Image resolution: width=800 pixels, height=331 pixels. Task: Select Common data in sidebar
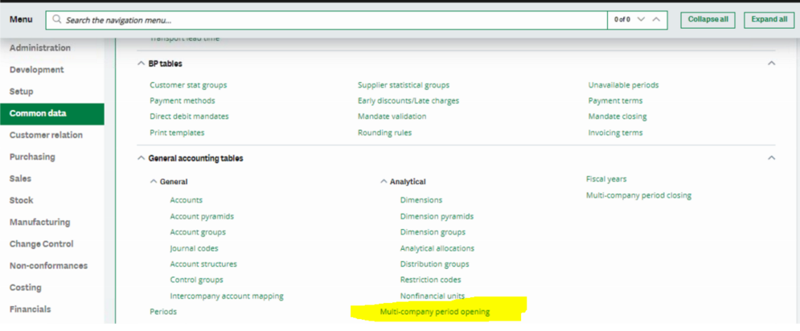tap(38, 113)
